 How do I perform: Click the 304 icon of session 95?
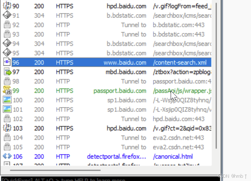click(7, 53)
